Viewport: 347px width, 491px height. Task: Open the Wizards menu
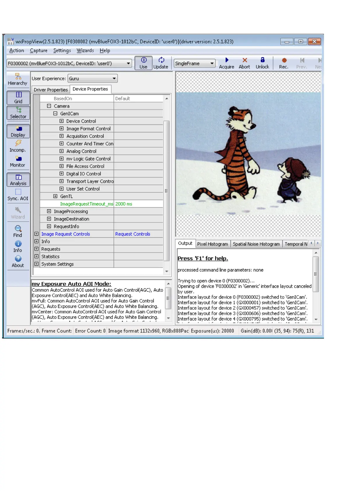pyautogui.click(x=85, y=50)
